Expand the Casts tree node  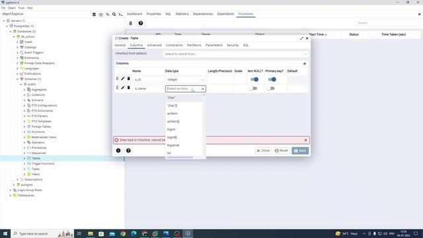pyautogui.click(x=18, y=42)
